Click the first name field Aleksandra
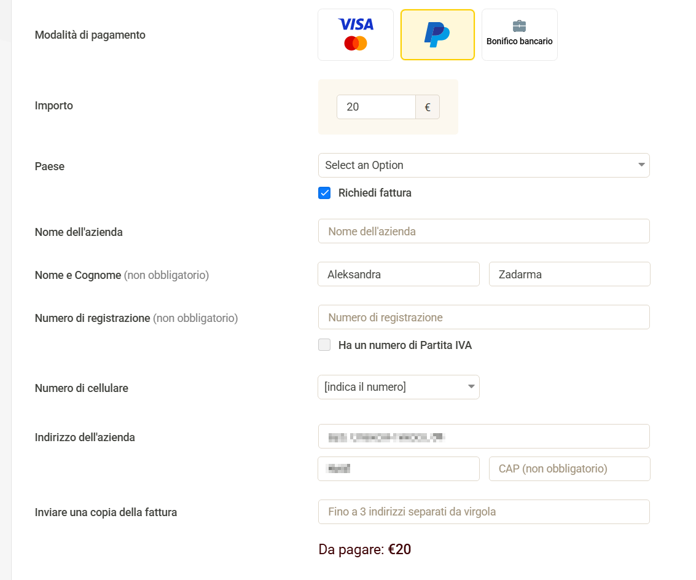The image size is (696, 580). pos(398,275)
